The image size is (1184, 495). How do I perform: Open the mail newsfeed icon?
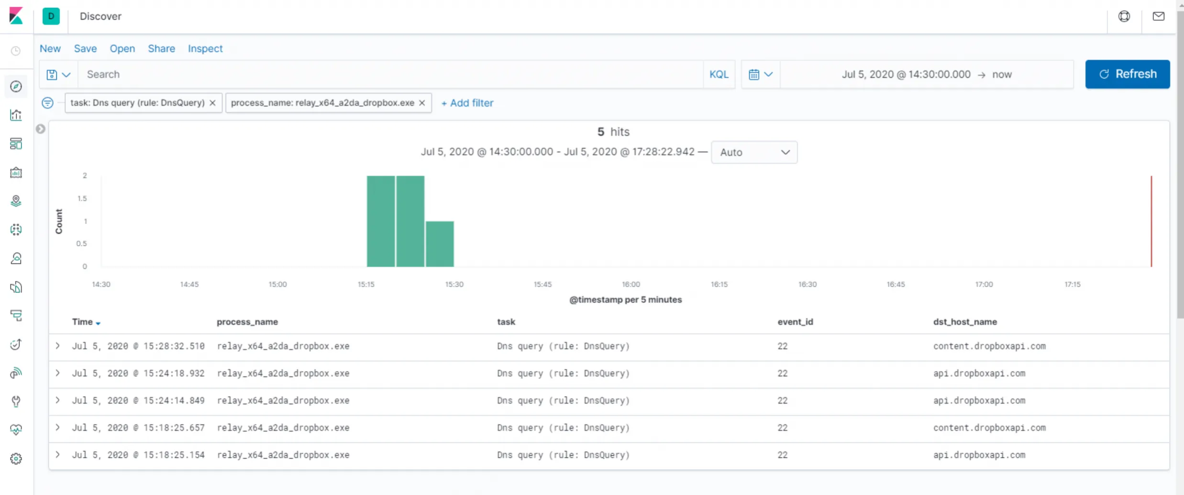1159,16
